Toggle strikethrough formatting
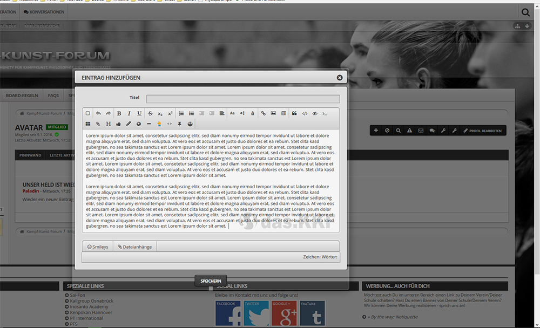The width and height of the screenshot is (540, 328). click(x=150, y=113)
